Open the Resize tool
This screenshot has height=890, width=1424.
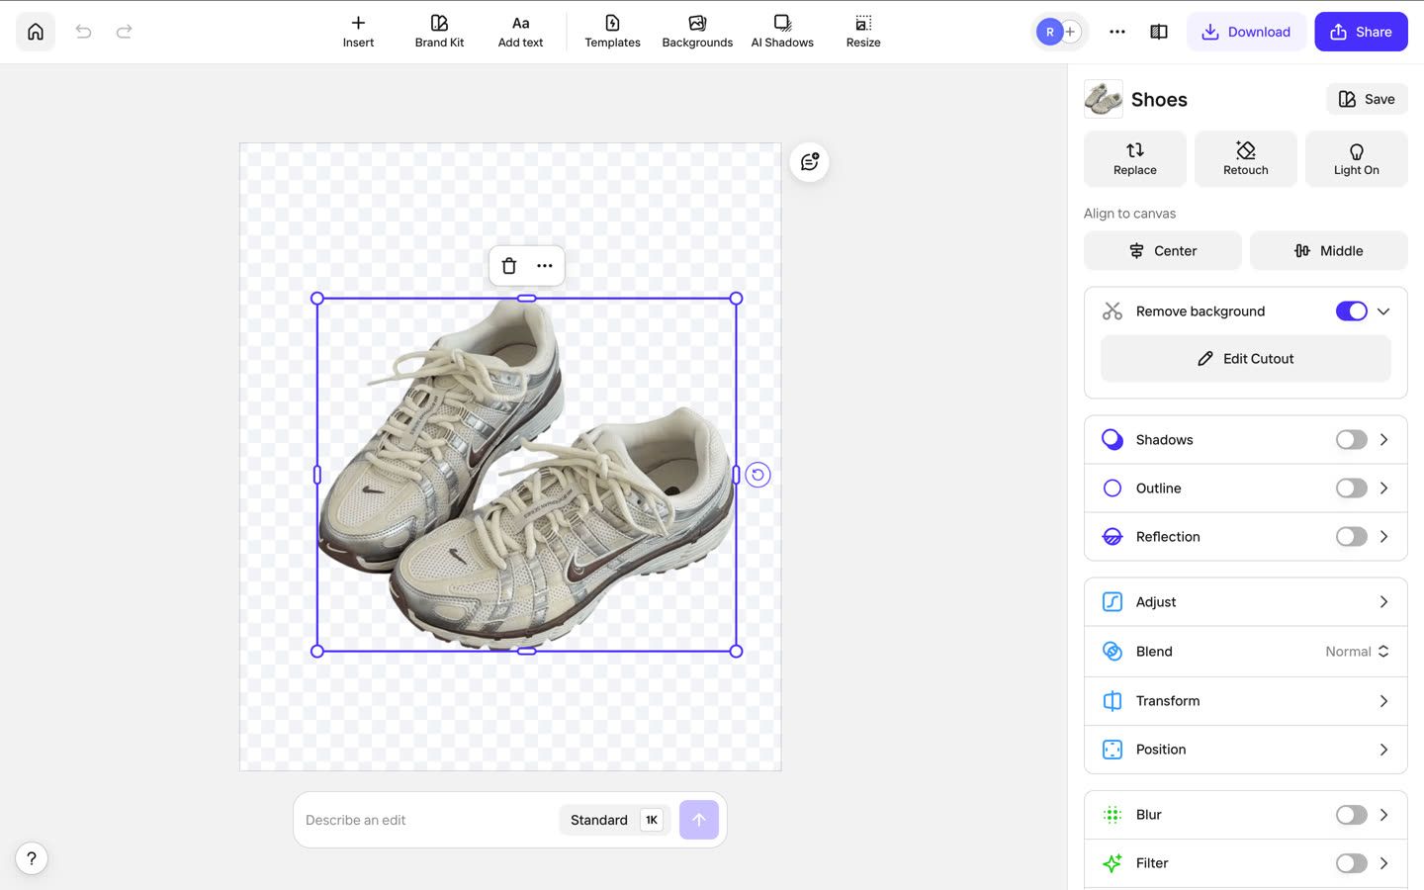863,32
